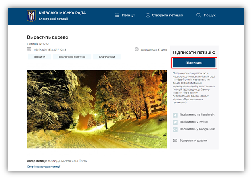Viewport: 252px width, 179px height.
Task: Click the Kyiv City Council coat of arms logo
Action: click(31, 16)
